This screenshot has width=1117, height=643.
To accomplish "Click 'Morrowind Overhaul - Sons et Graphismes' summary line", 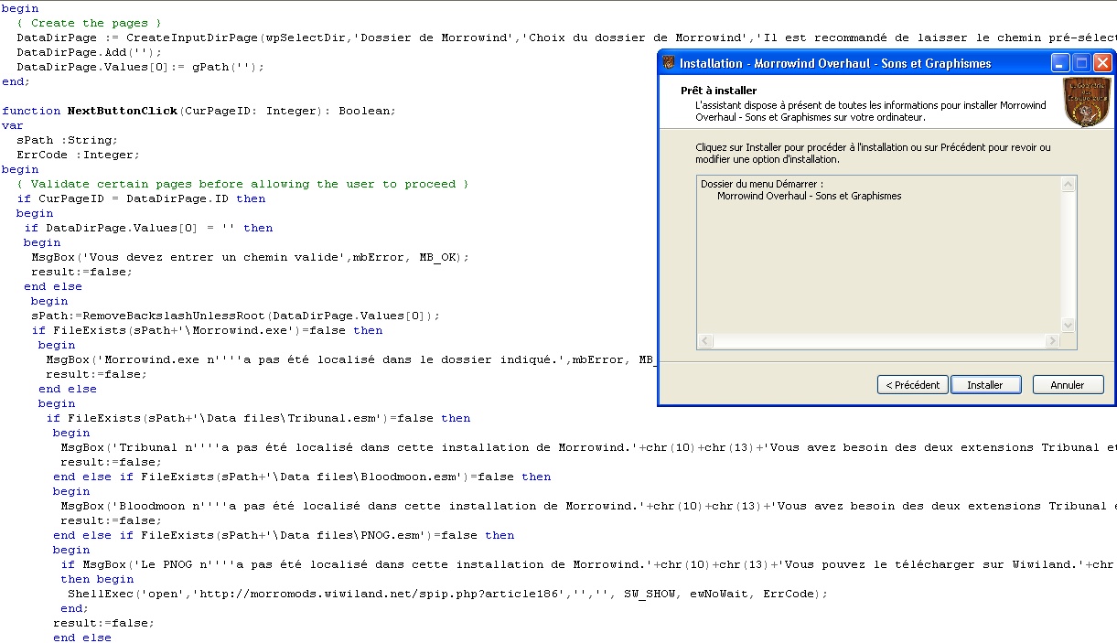I will click(x=809, y=196).
